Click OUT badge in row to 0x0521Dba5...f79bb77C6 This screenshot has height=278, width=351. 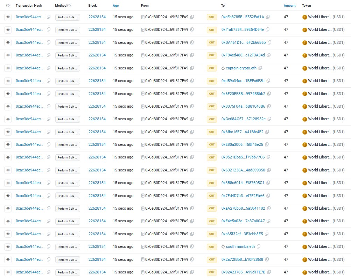[x=212, y=157]
